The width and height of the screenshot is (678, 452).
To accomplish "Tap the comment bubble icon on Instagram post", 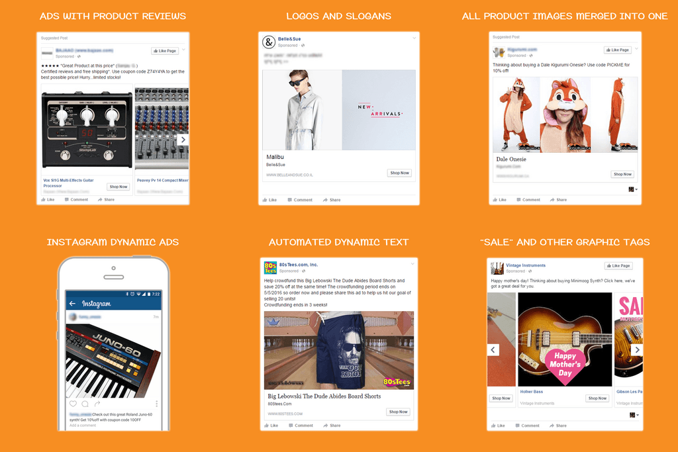I will (x=85, y=404).
